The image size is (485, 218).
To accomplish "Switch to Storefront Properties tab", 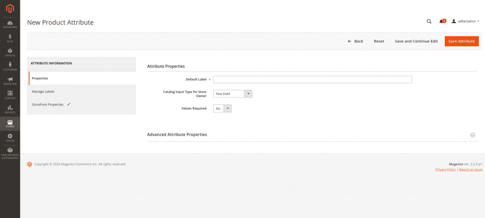I will click(48, 105).
